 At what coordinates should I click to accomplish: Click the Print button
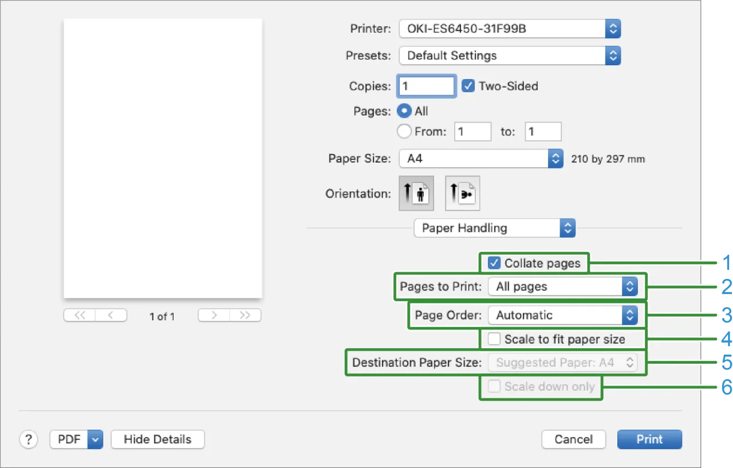650,439
